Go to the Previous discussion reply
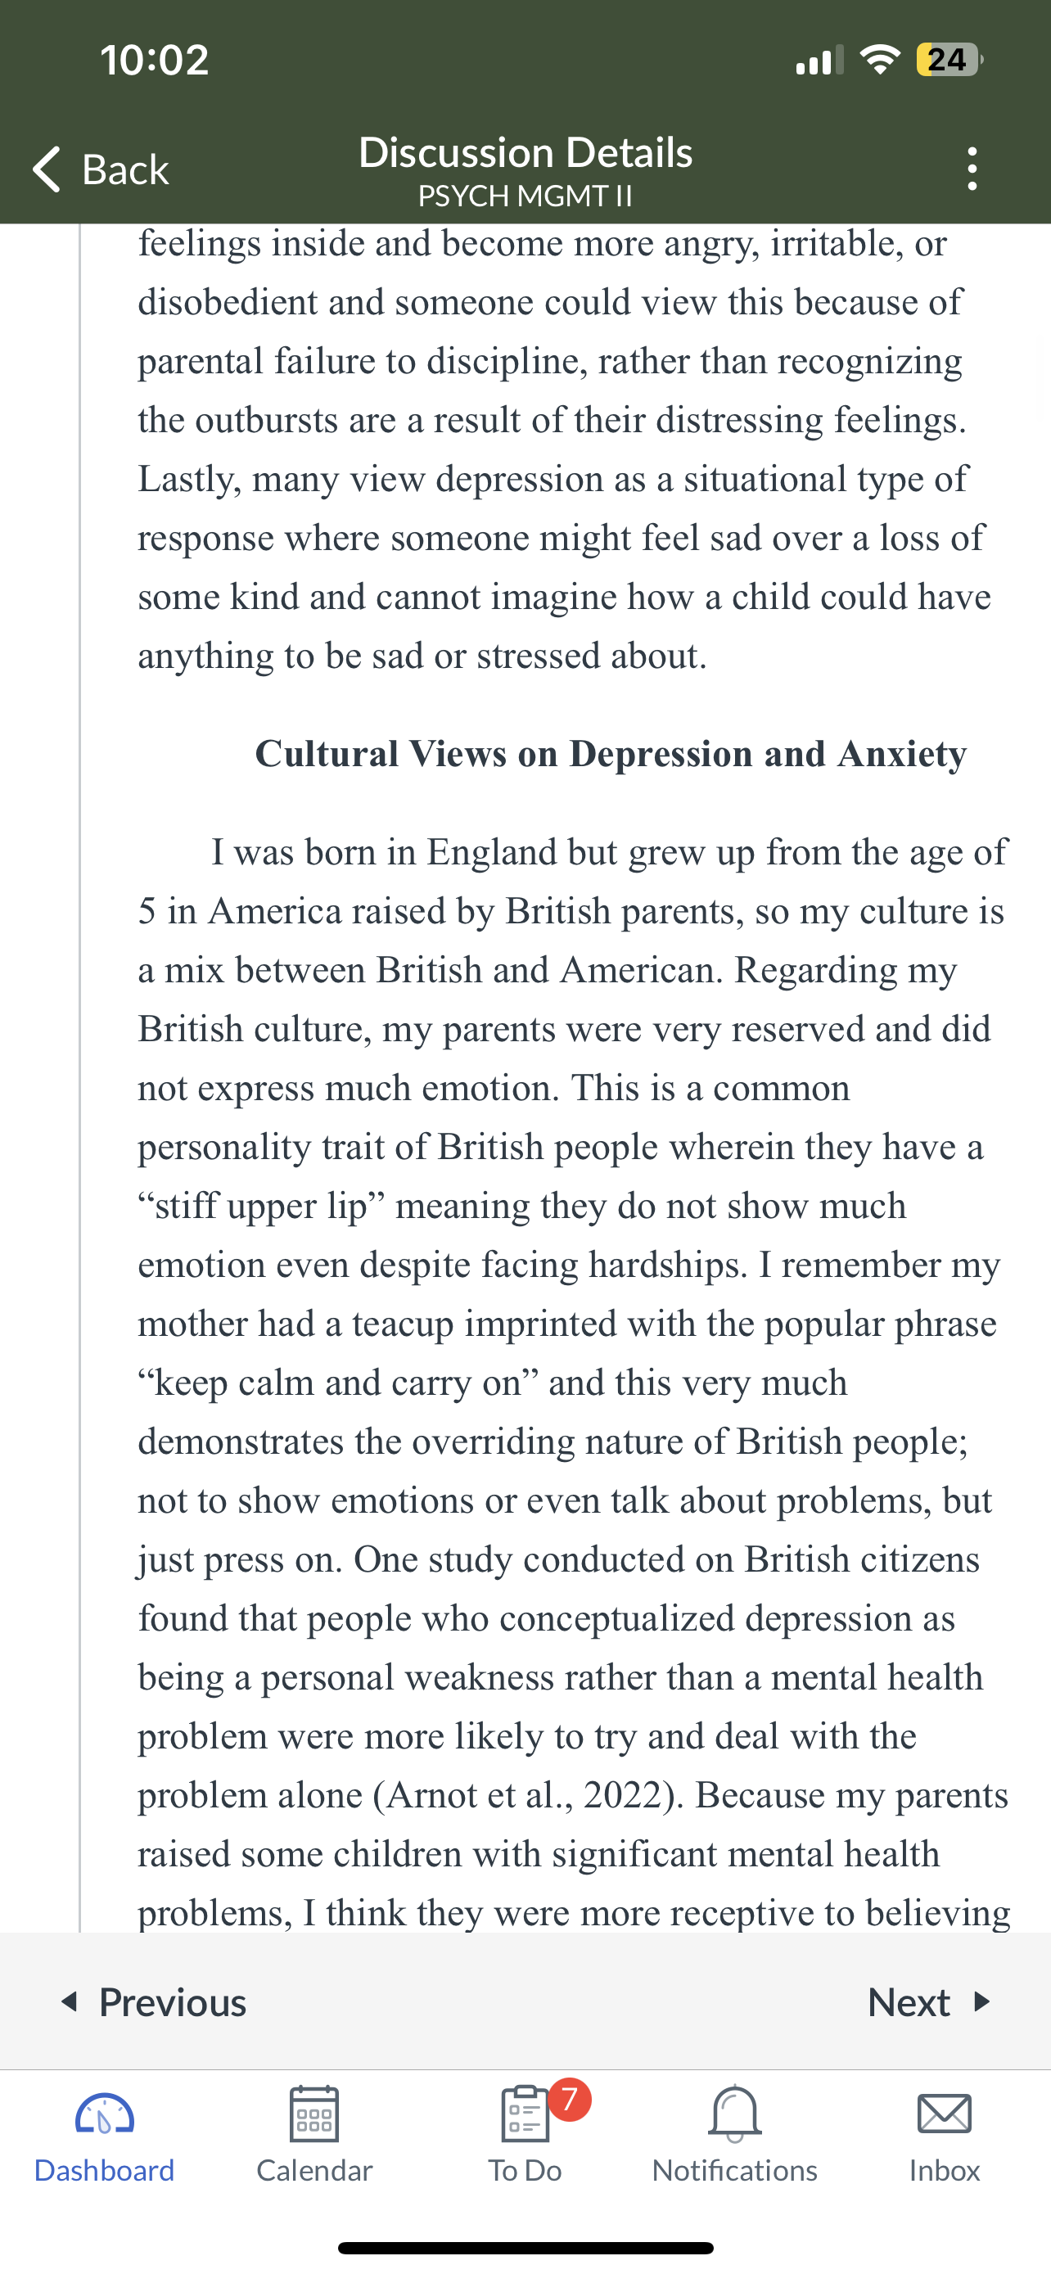 pyautogui.click(x=154, y=2001)
